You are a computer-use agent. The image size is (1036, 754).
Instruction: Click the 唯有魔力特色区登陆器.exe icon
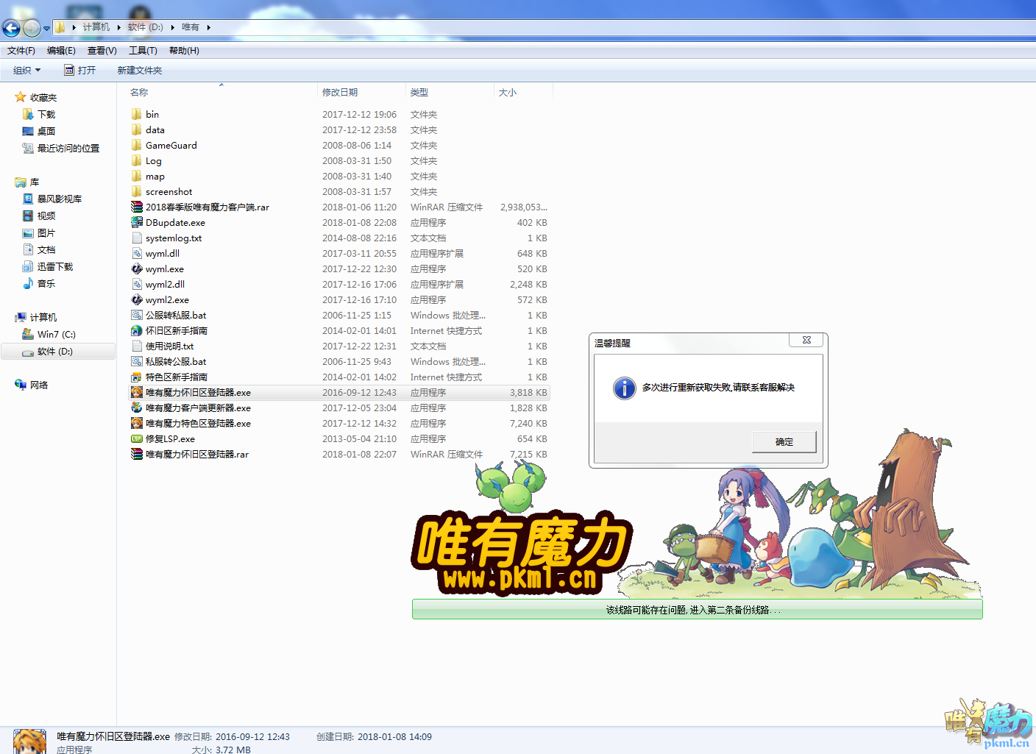[137, 424]
